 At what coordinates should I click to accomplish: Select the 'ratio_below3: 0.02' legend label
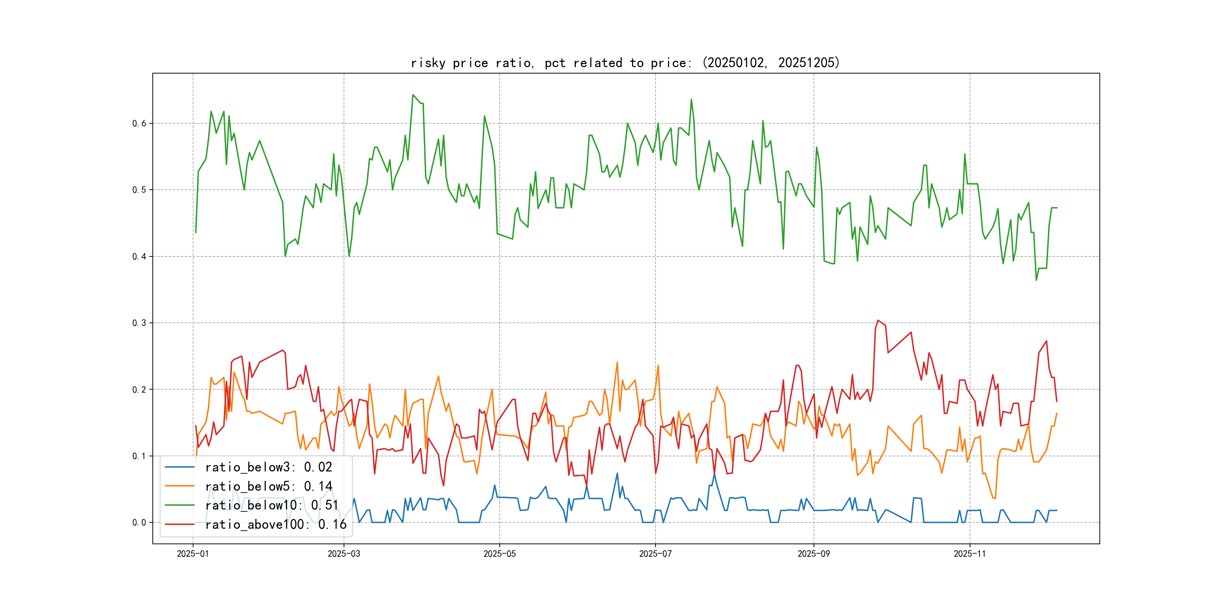269,467
